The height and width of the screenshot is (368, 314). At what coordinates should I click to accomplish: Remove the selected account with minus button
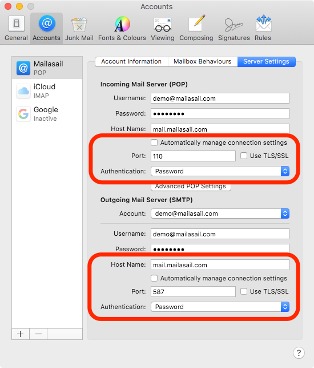tap(38, 334)
